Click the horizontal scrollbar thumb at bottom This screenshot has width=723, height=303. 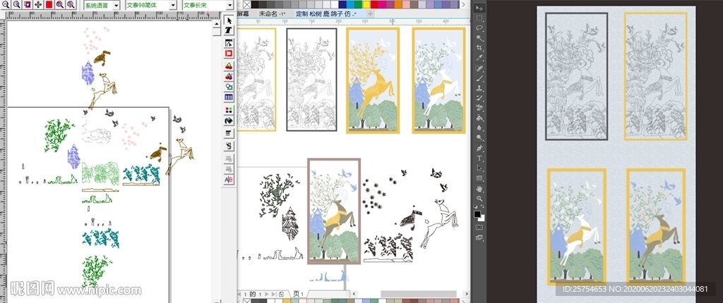tap(418, 294)
